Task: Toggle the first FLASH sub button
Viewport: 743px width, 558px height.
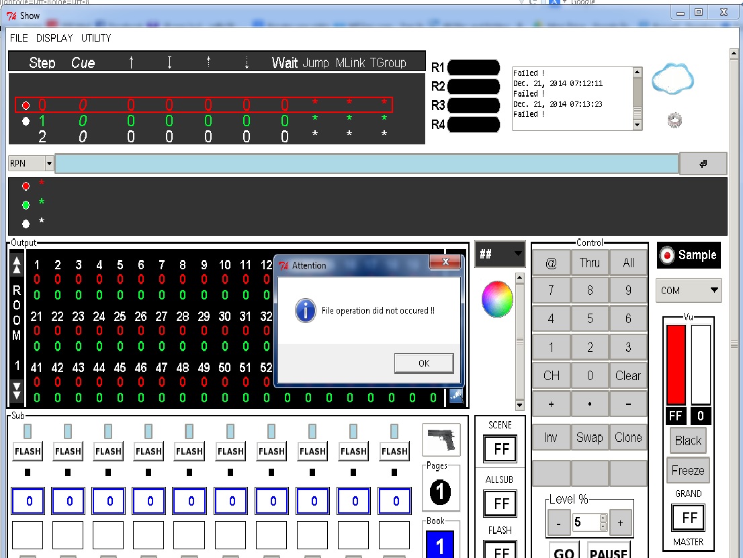Action: (28, 451)
